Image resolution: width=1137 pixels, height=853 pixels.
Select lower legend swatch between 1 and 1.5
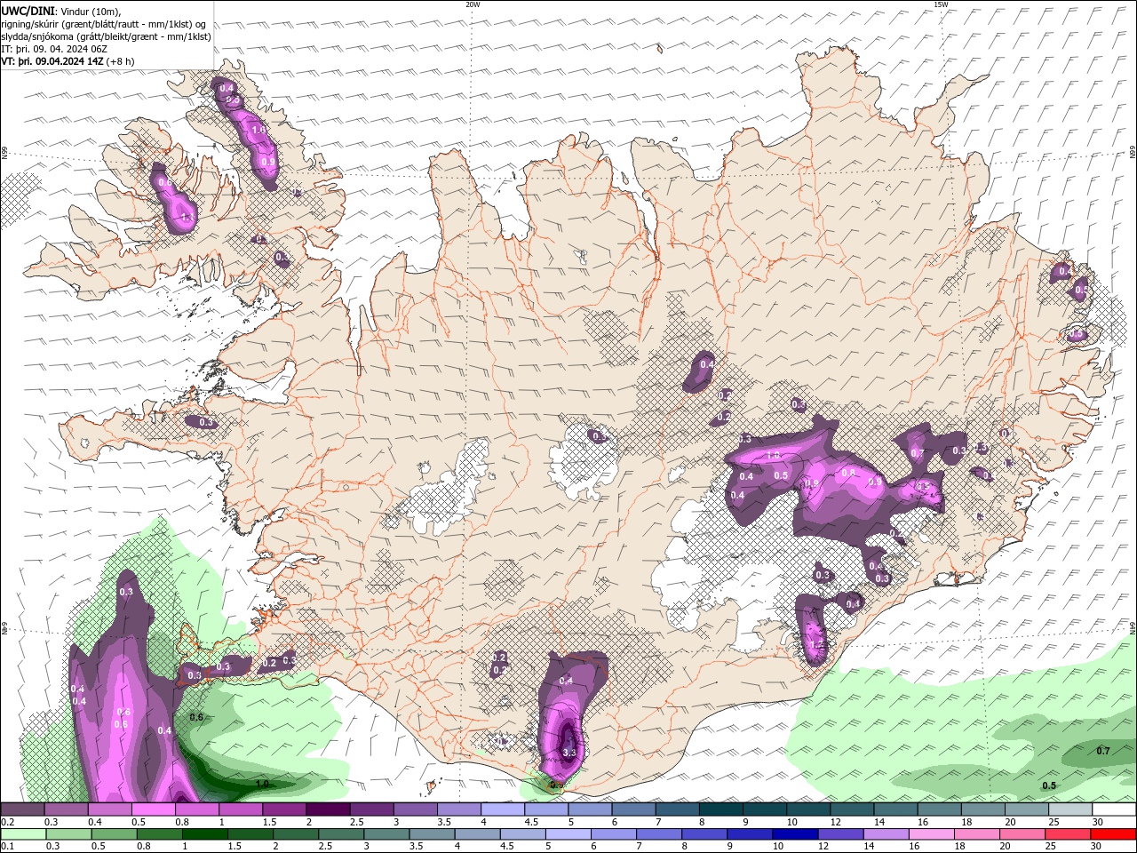point(204,834)
